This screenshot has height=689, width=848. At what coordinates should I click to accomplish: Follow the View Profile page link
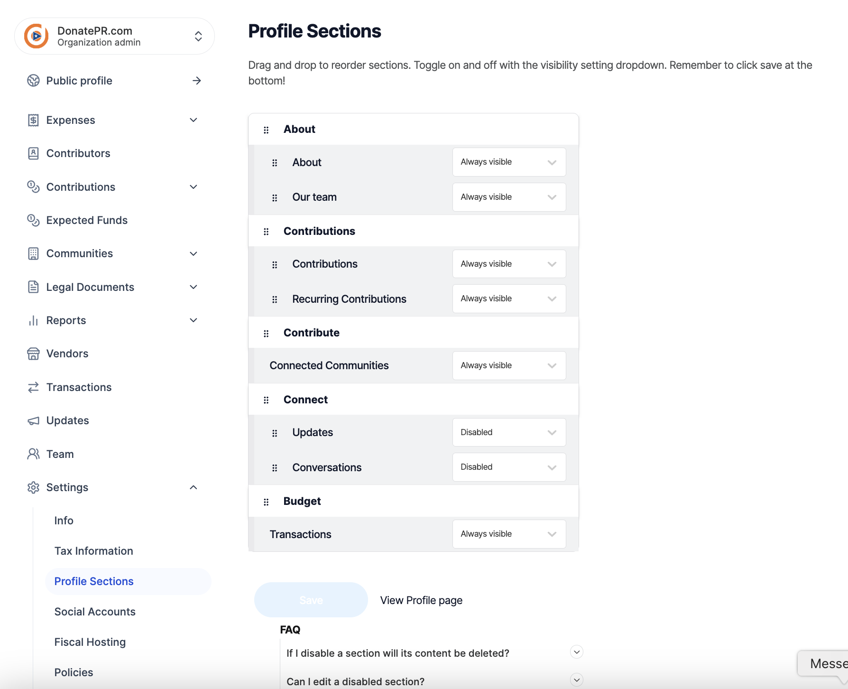[x=421, y=600]
